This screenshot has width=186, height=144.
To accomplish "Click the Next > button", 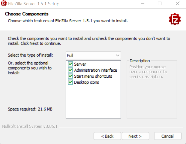I will [x=135, y=136].
